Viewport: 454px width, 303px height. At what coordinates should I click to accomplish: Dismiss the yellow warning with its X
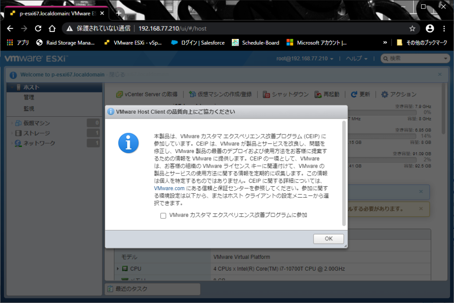pos(421,208)
